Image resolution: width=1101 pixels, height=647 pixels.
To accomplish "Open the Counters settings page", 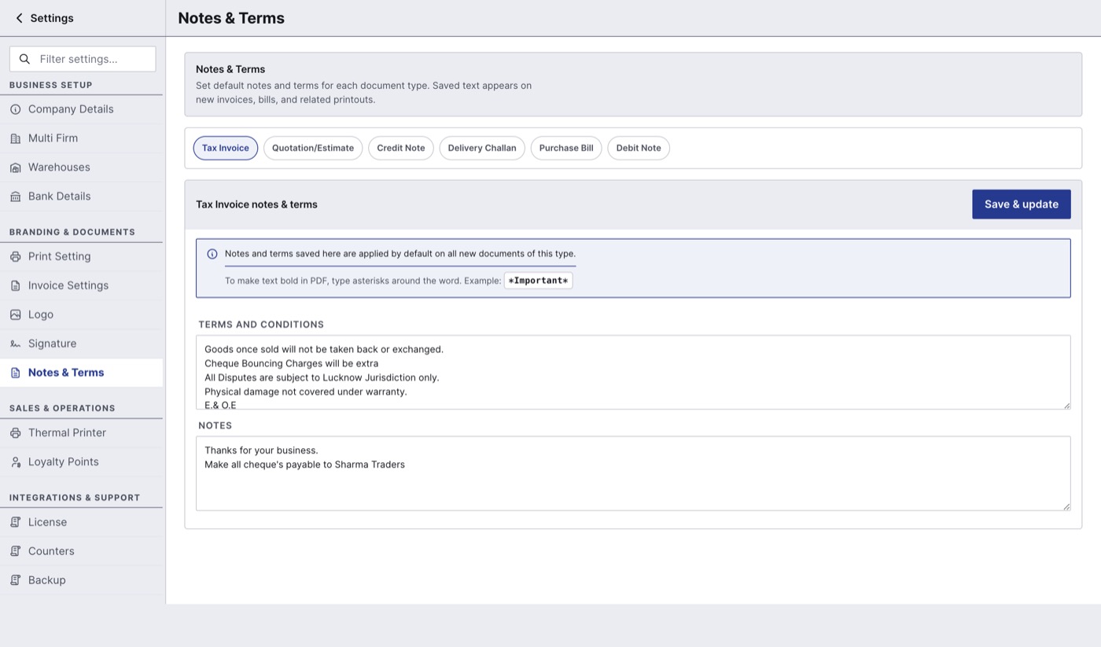I will tap(82, 551).
